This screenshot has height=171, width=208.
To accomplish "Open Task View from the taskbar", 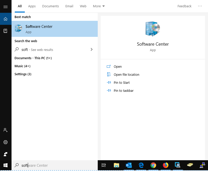I will tap(103, 165).
